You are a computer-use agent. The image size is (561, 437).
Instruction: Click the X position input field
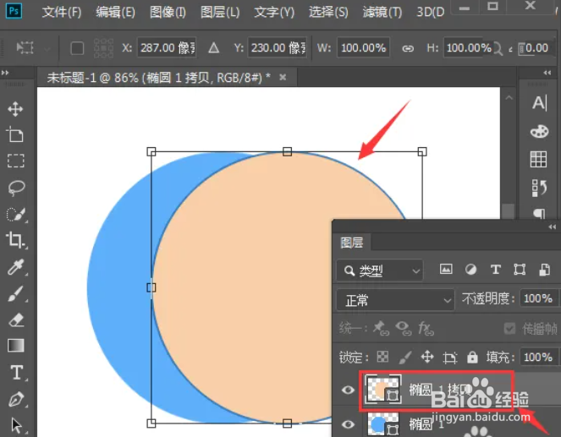point(167,47)
